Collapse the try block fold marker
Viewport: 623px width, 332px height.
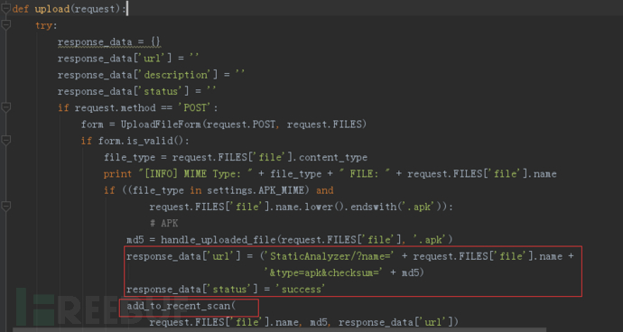5,25
